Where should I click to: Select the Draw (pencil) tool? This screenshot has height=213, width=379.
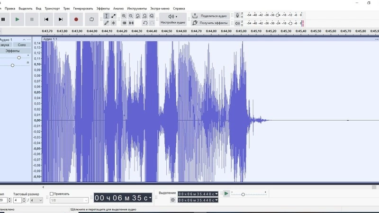[x=107, y=23]
